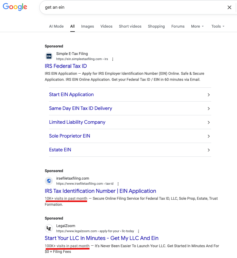Switch to the Shopping tab
Image resolution: width=237 pixels, height=258 pixels.
point(156,26)
